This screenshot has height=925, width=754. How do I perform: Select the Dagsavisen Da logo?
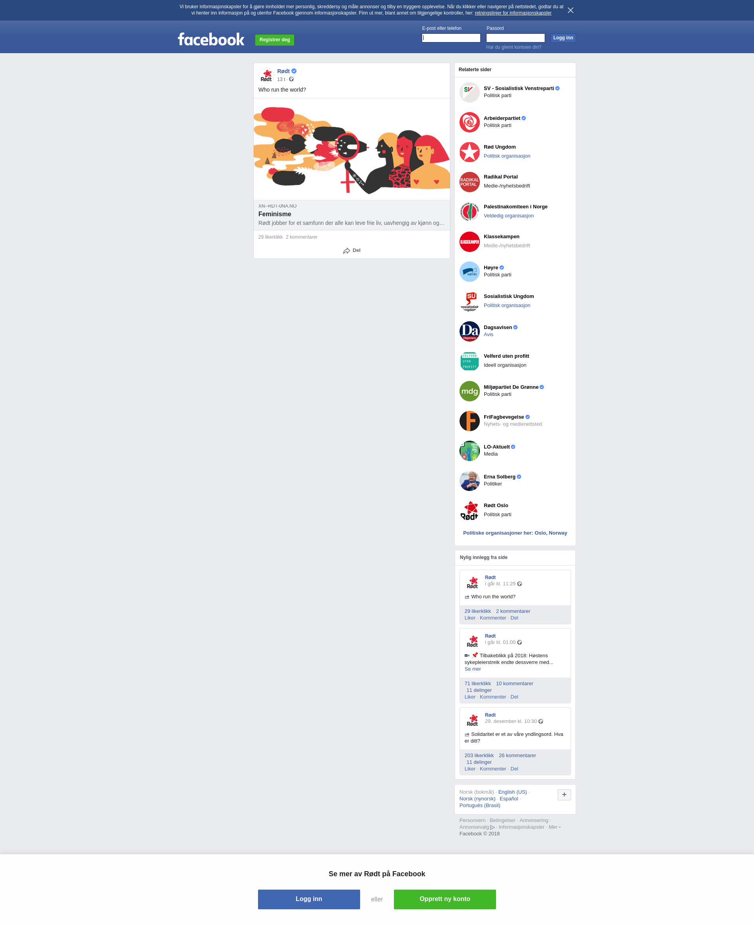click(470, 331)
